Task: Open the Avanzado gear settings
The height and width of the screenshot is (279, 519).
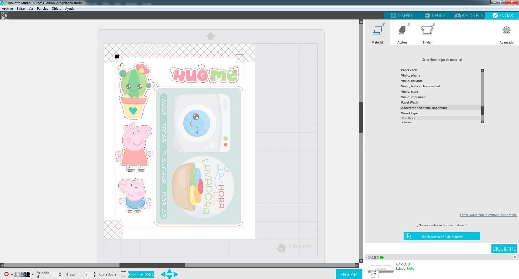Action: coord(506,30)
